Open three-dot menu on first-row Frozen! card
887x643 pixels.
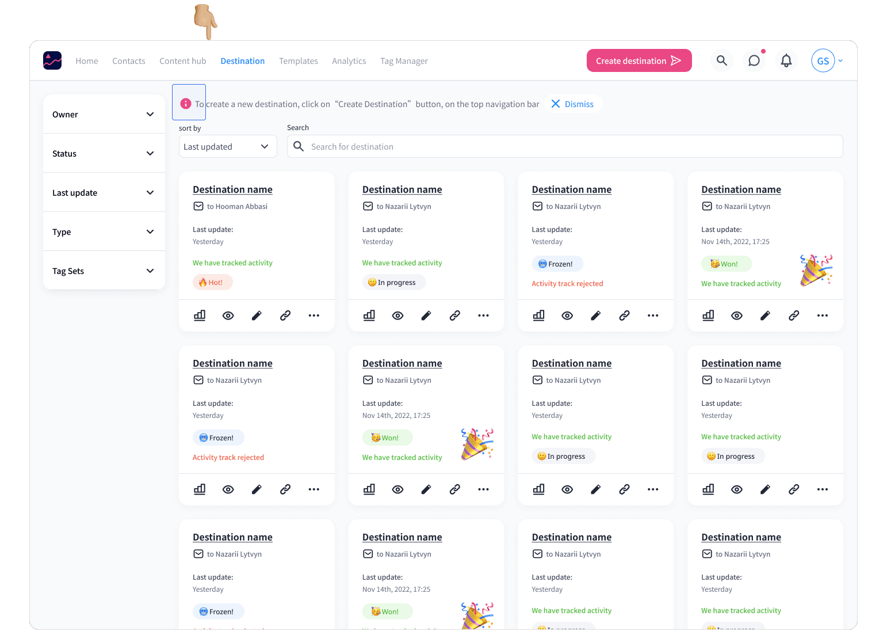coord(653,315)
